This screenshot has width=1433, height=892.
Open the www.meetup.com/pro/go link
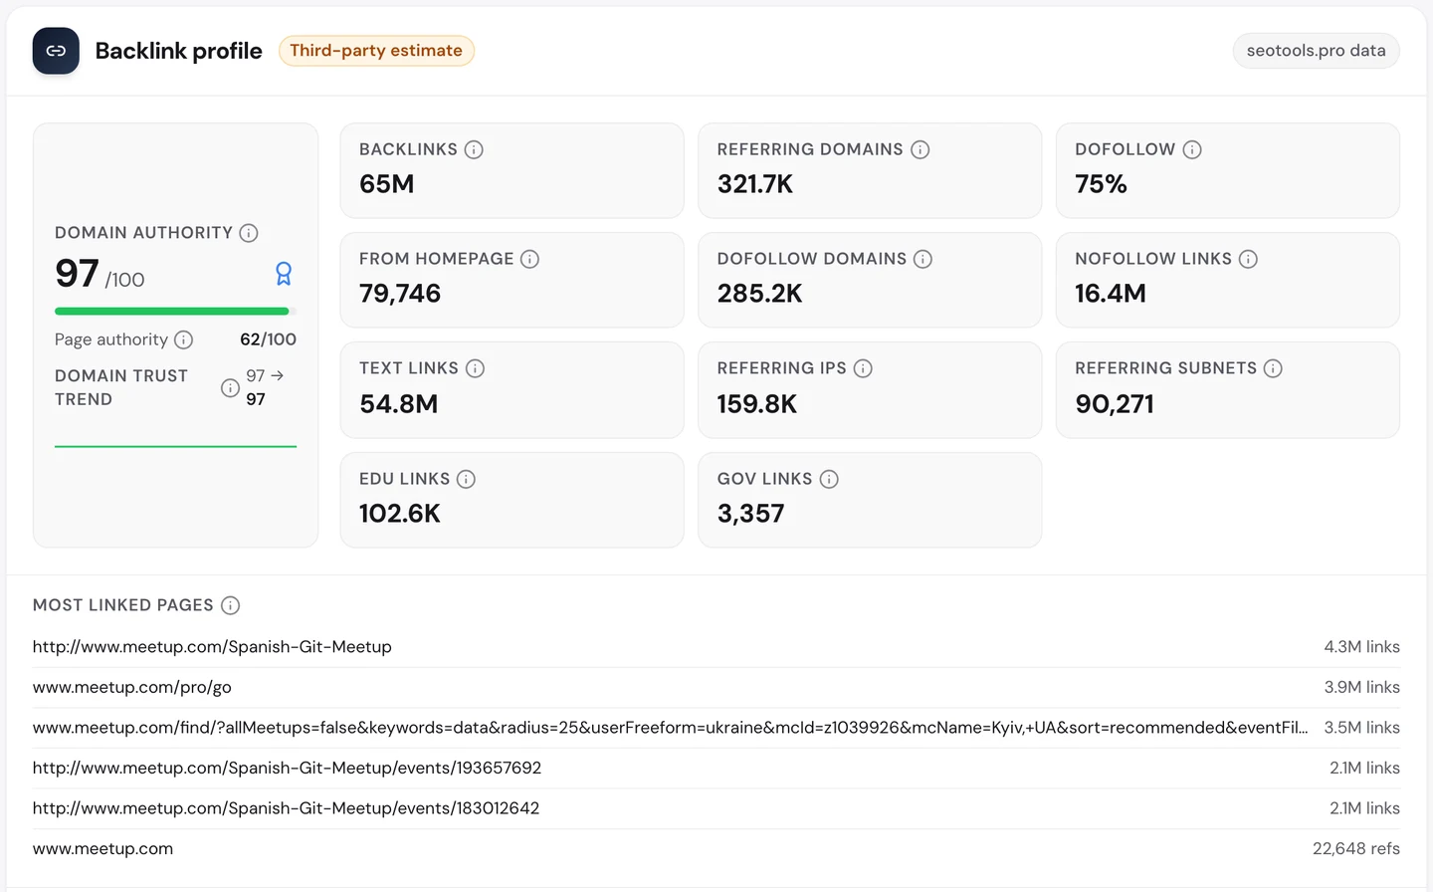(x=132, y=687)
